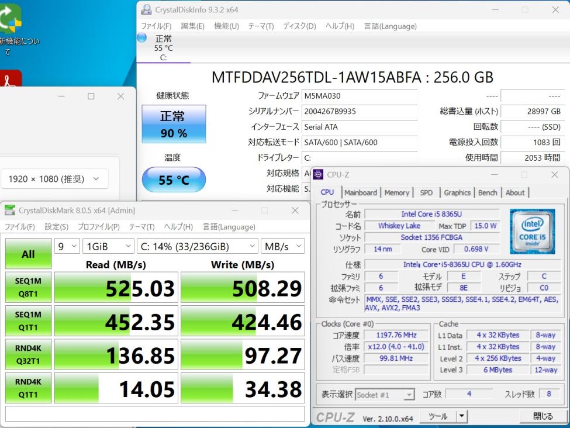Open the test size dropdown showing 1GiB
The height and width of the screenshot is (428, 570).
pos(108,246)
